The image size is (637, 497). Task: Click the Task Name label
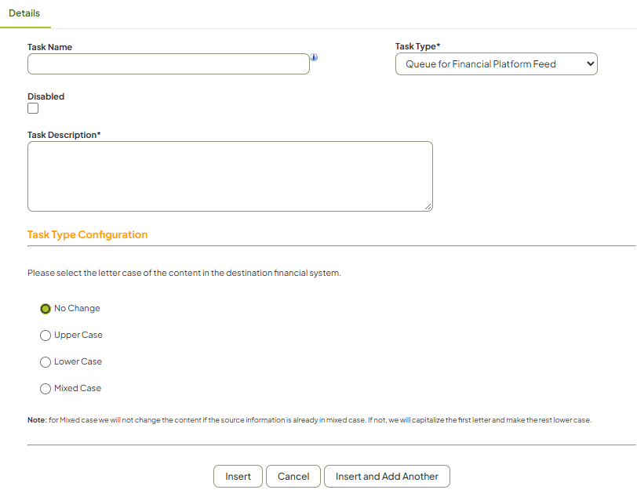(x=49, y=47)
